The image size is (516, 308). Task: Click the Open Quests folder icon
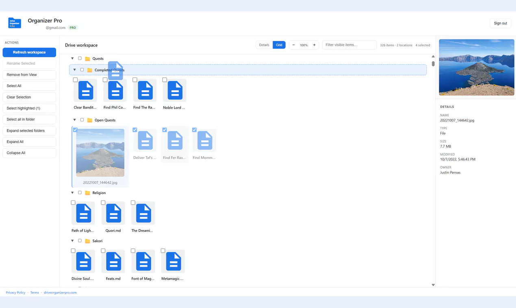(90, 120)
